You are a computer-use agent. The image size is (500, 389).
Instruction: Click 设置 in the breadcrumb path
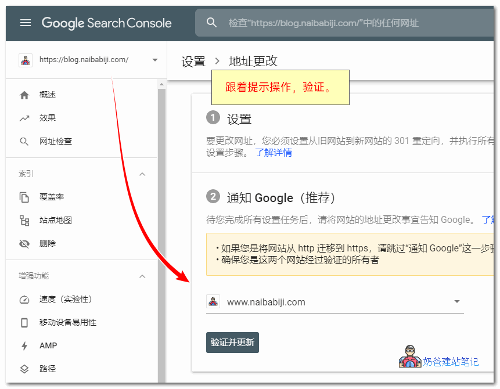[x=193, y=60]
